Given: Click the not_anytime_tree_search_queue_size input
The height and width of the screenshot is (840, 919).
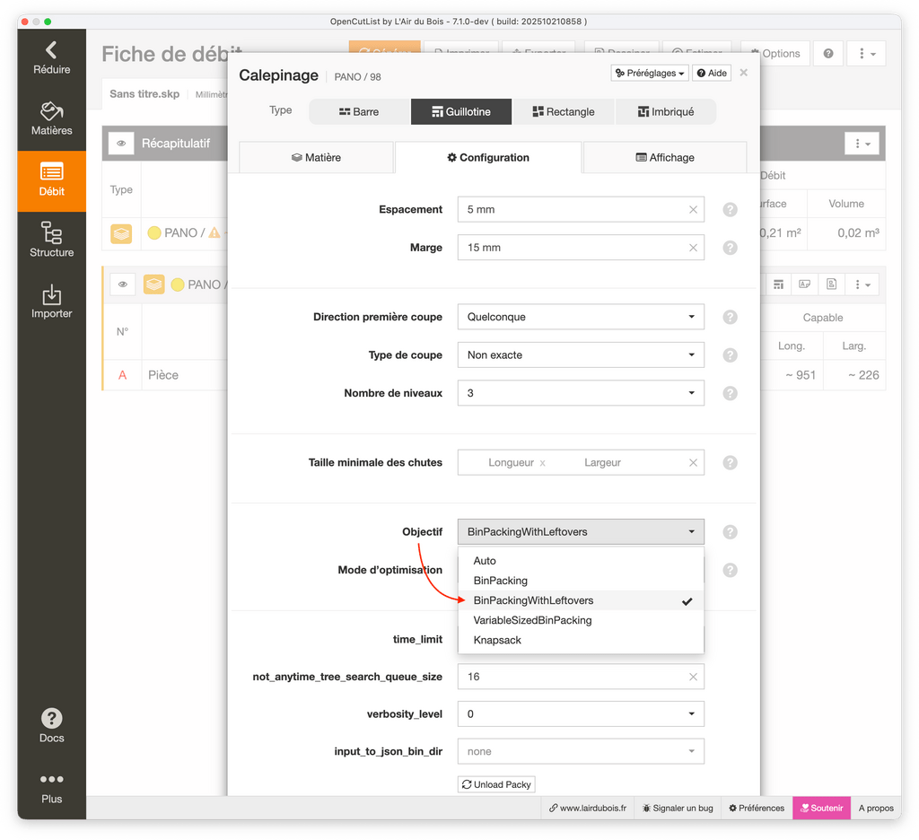Looking at the screenshot, I should pos(573,677).
